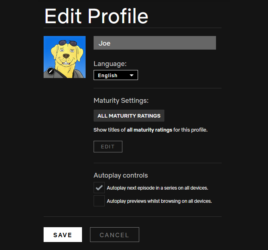Uncheck autoplay next episode checkbox
This screenshot has width=268, height=250.
coord(99,188)
